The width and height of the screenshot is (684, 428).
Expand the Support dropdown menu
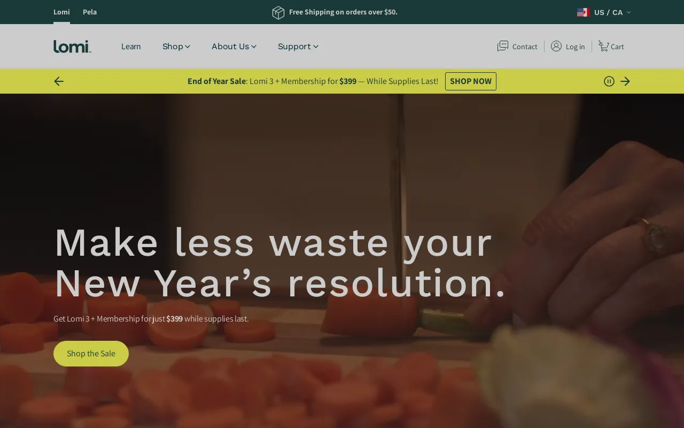click(x=298, y=47)
